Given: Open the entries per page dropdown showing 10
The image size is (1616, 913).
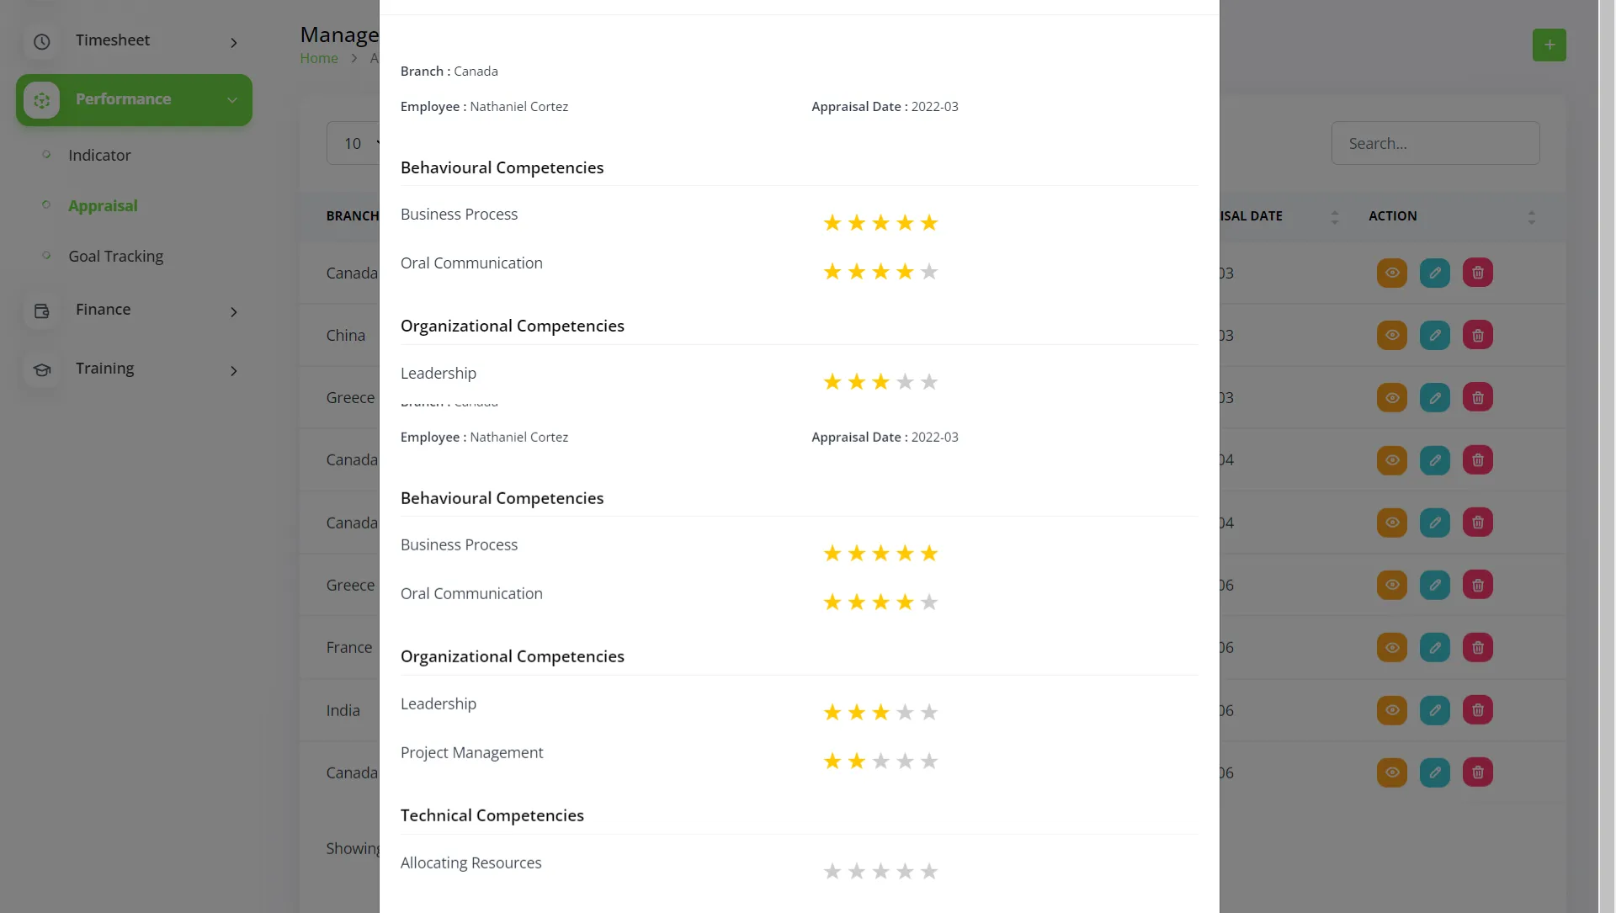Looking at the screenshot, I should pyautogui.click(x=353, y=143).
